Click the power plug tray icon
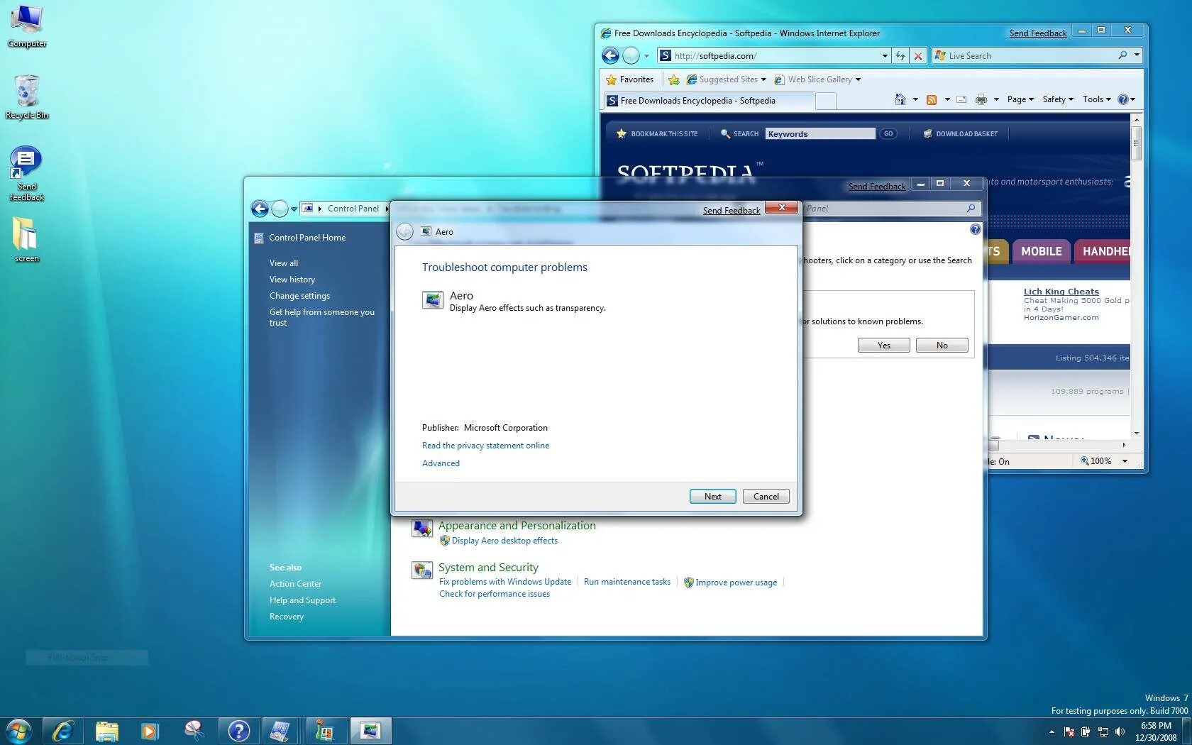 (x=1086, y=732)
